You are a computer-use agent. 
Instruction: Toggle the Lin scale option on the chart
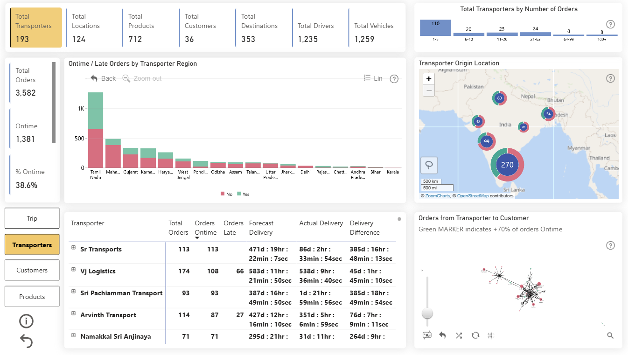pos(373,78)
